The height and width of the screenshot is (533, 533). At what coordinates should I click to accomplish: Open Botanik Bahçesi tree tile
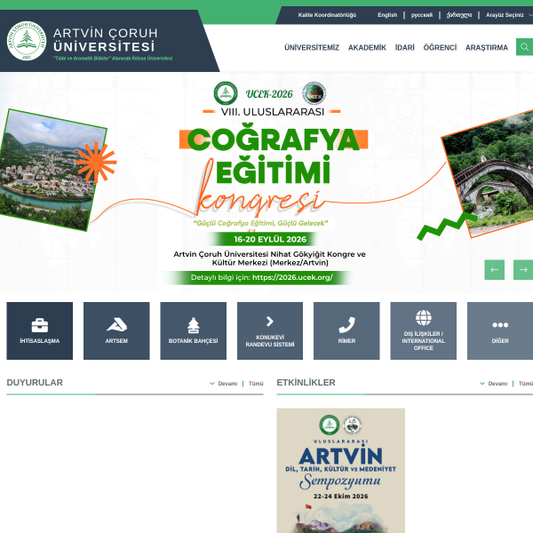coord(194,330)
